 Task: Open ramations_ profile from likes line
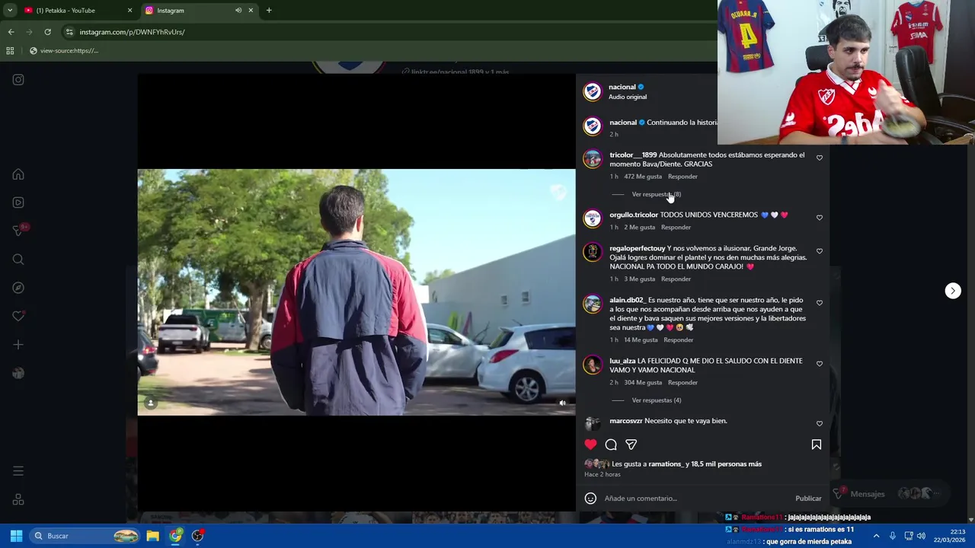click(666, 464)
